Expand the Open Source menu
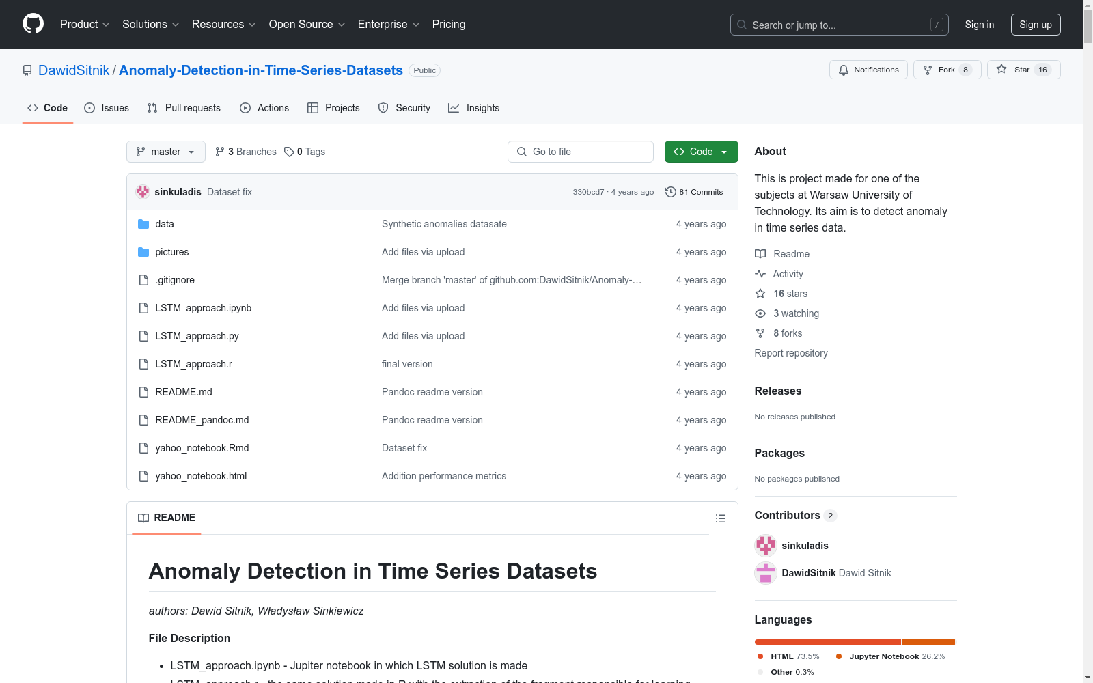1093x683 pixels. [307, 25]
